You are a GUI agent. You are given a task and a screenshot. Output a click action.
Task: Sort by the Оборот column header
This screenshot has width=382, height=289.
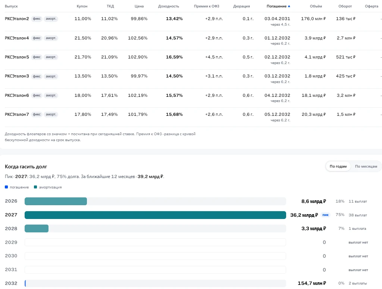[x=345, y=6]
